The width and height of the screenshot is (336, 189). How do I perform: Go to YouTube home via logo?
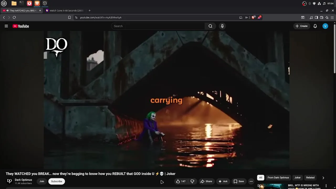click(x=21, y=26)
